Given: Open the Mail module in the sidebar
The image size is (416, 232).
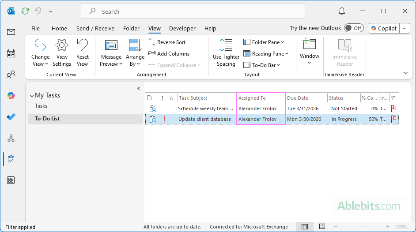Looking at the screenshot, I should point(11,32).
